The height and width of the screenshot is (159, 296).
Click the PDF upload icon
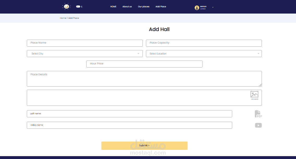click(x=258, y=114)
